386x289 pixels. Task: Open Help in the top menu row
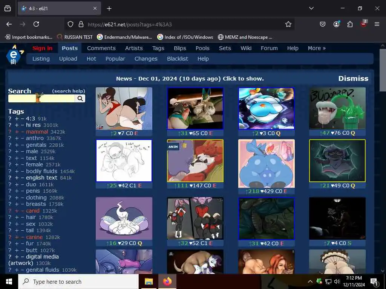tap(293, 48)
